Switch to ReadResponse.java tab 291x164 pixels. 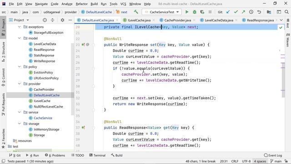pyautogui.click(x=260, y=20)
